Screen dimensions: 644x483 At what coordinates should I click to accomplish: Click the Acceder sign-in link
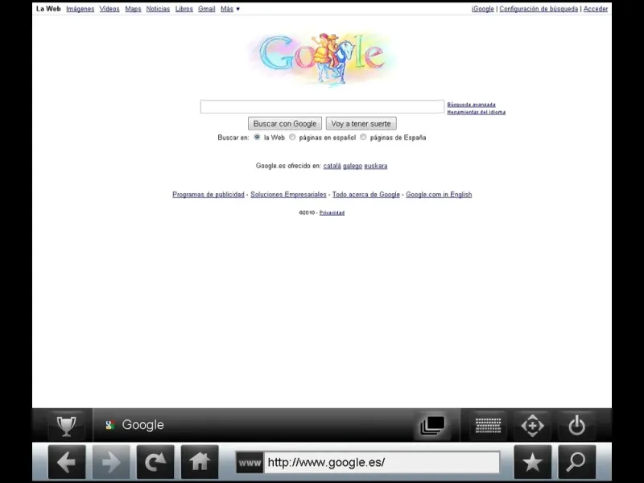coord(596,9)
